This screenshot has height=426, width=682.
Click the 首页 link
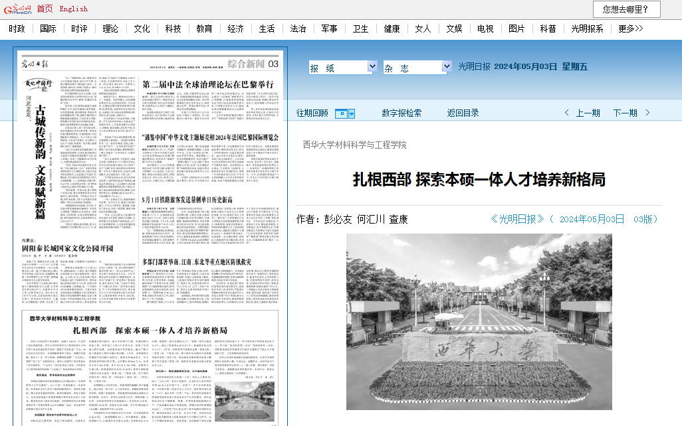click(45, 9)
